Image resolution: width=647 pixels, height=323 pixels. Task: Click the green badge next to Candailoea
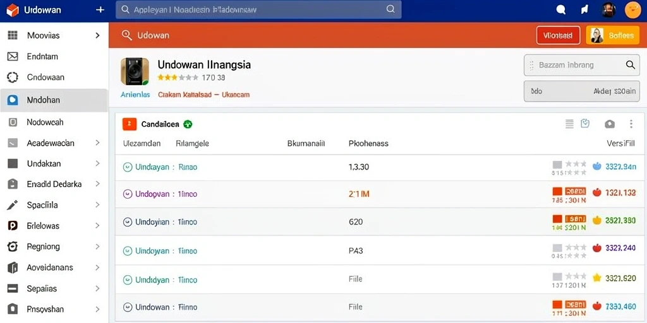pyautogui.click(x=188, y=124)
